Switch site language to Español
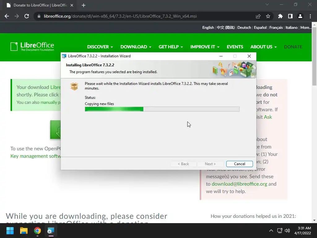Viewport: 317px width, 238px height. point(260,28)
